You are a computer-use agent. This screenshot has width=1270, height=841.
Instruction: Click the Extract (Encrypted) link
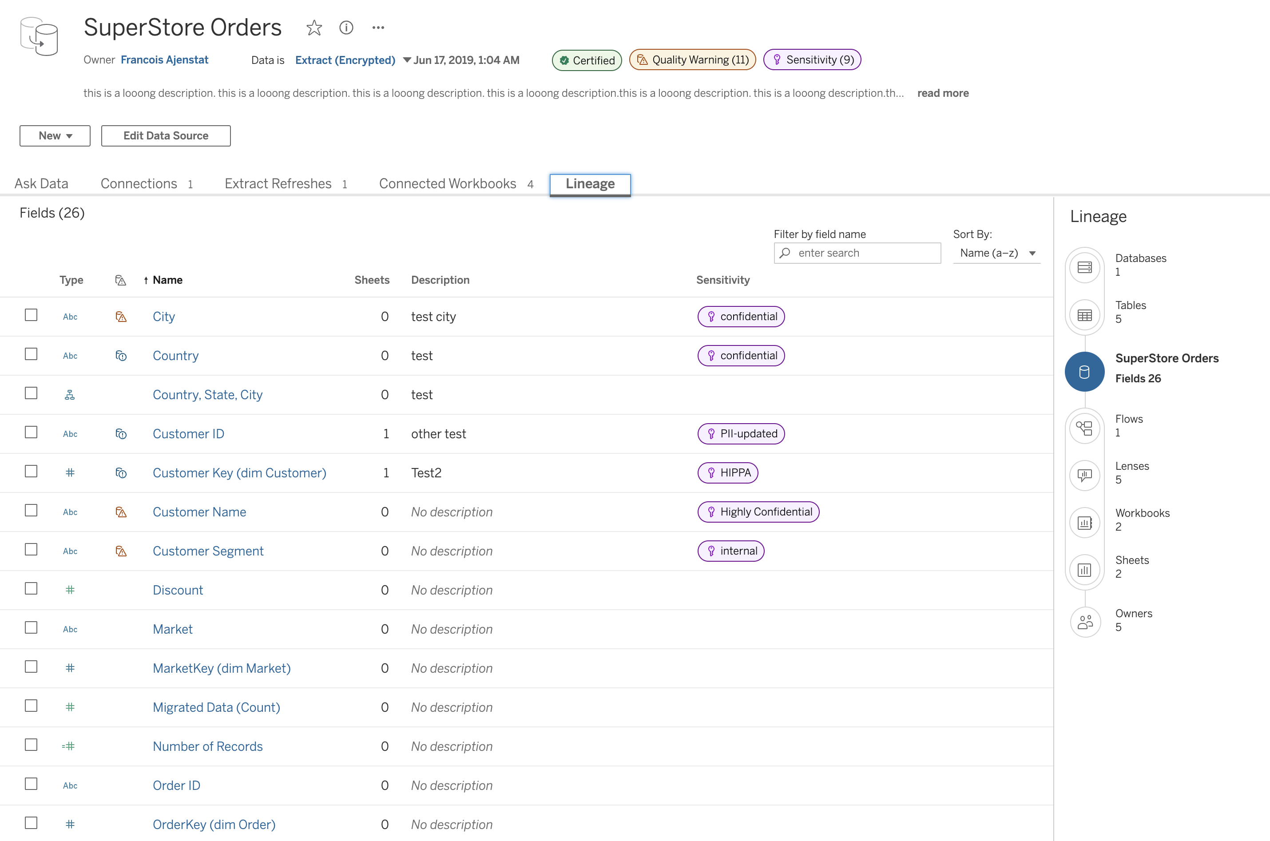pyautogui.click(x=345, y=60)
